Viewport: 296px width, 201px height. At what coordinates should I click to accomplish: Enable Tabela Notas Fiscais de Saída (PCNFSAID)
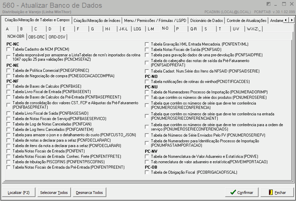pyautogui.click(x=147, y=50)
